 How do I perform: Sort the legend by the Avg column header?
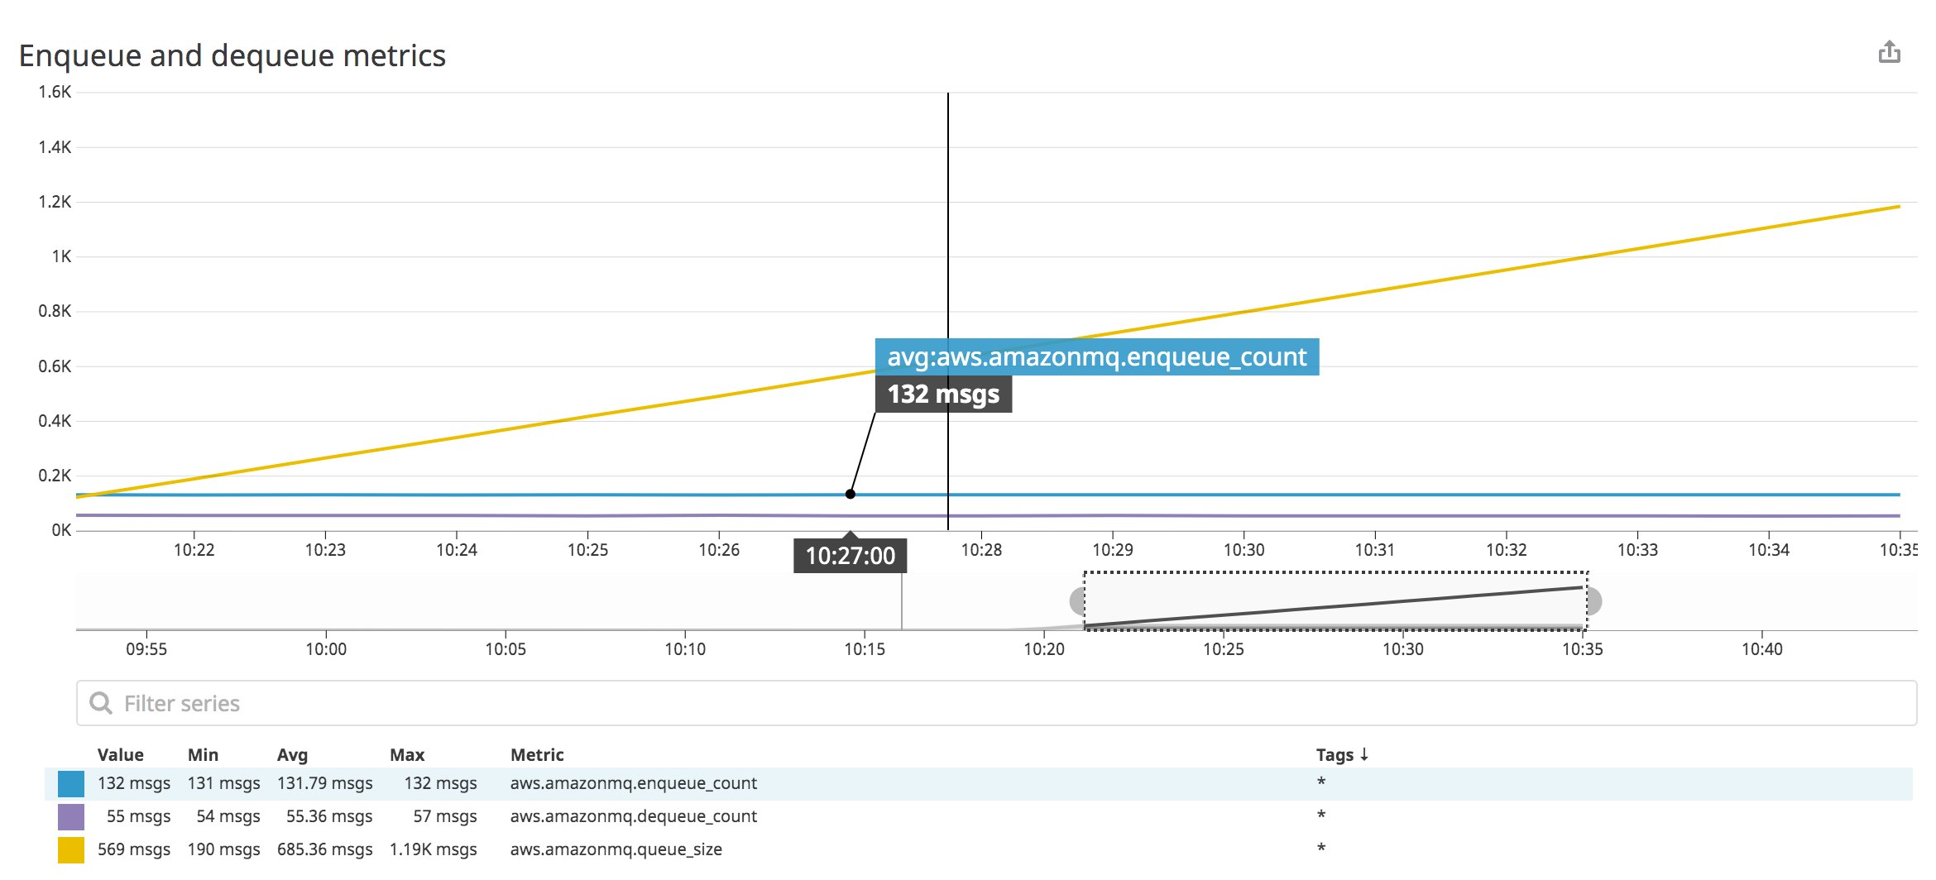point(291,754)
